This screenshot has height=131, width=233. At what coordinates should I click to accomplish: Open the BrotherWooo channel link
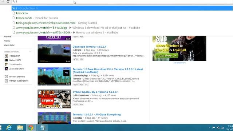[82, 95]
